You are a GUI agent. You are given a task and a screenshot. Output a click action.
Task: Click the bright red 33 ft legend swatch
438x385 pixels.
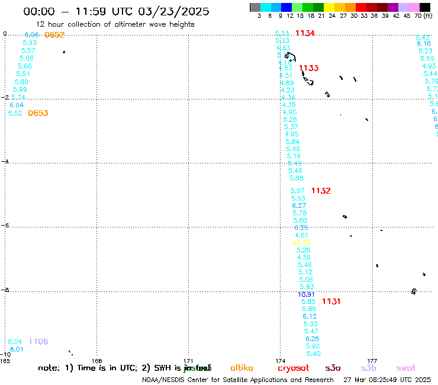pos(361,7)
